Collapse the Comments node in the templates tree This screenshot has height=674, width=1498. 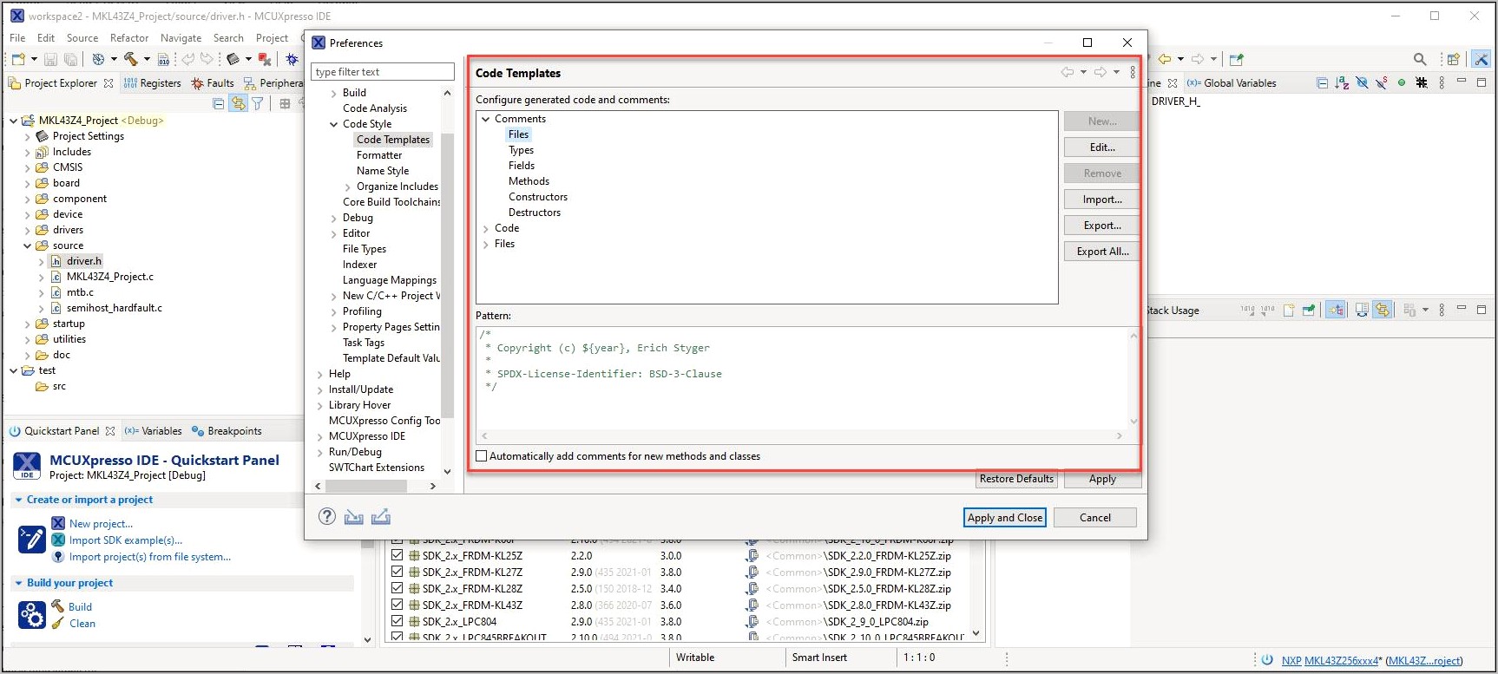pos(486,119)
